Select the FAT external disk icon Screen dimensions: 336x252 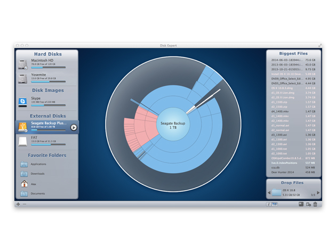[23, 141]
